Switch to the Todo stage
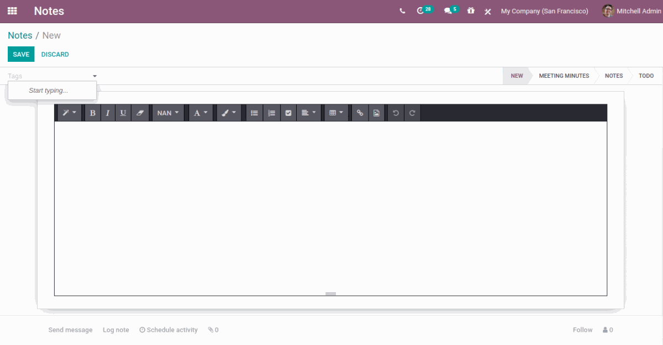The image size is (663, 345). pyautogui.click(x=646, y=76)
